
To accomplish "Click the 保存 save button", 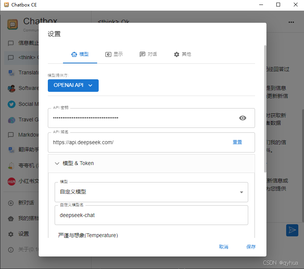I will 250,247.
